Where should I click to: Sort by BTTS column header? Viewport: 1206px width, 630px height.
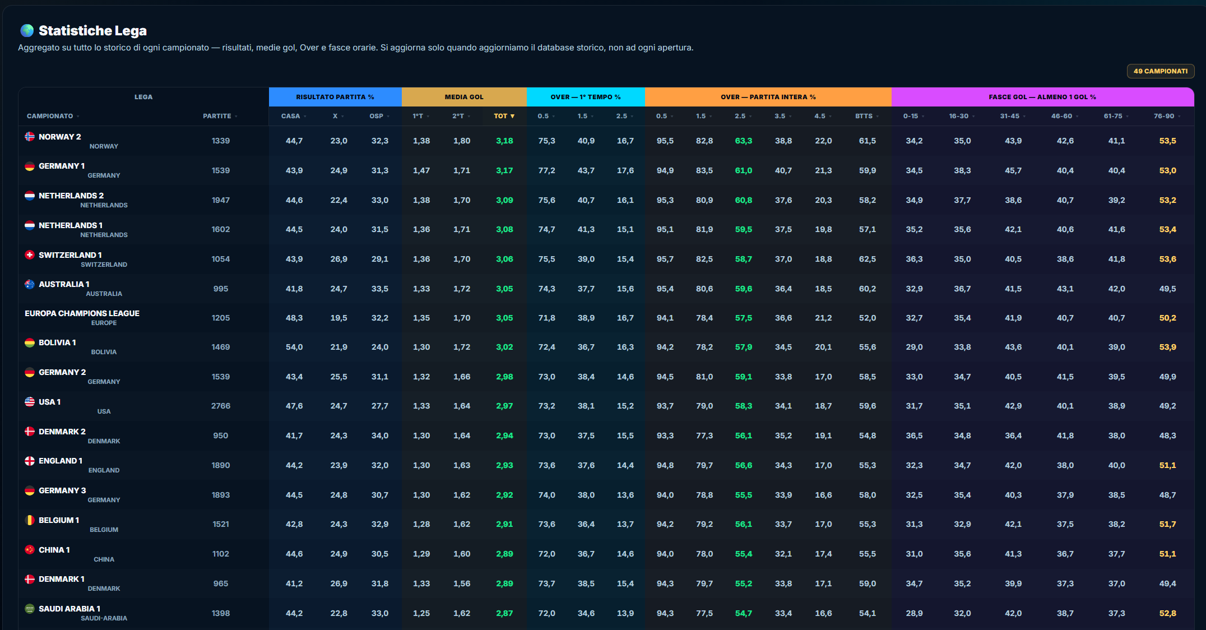(867, 116)
